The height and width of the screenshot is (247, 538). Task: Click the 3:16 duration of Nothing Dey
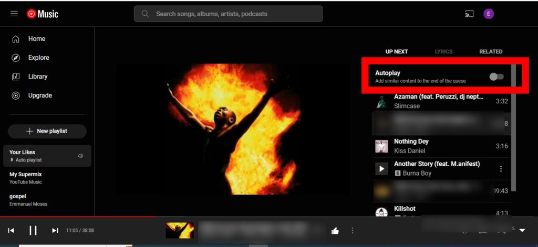click(502, 146)
